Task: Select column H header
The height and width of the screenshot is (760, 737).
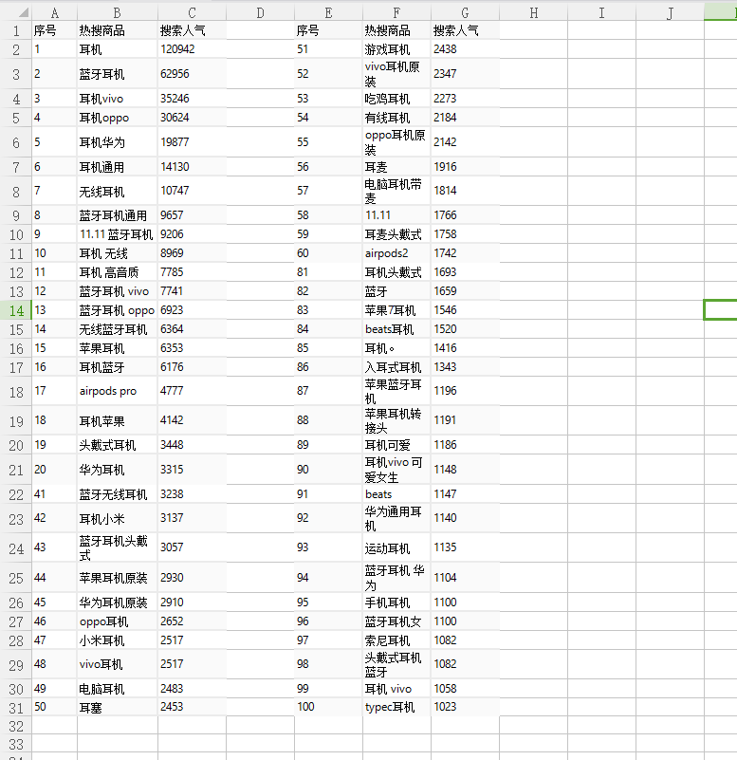Action: pyautogui.click(x=533, y=12)
